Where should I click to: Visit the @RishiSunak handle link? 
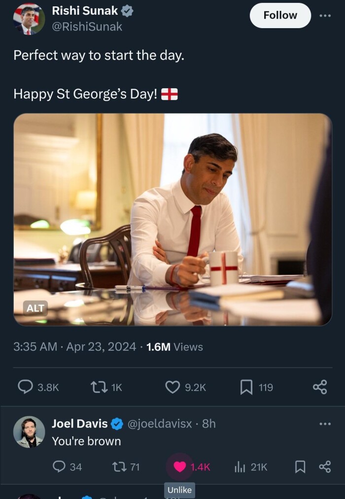point(87,27)
